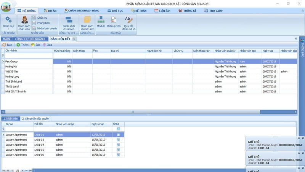Open the Sản phẩm độc quyền tab
Viewport: 305px width, 172px height.
point(35,119)
